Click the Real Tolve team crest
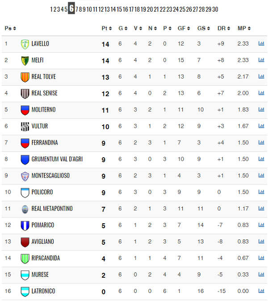The width and height of the screenshot is (268, 301). click(25, 77)
